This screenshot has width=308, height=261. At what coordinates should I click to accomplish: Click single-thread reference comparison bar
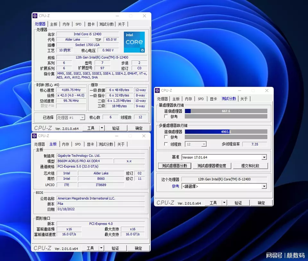coord(226,116)
